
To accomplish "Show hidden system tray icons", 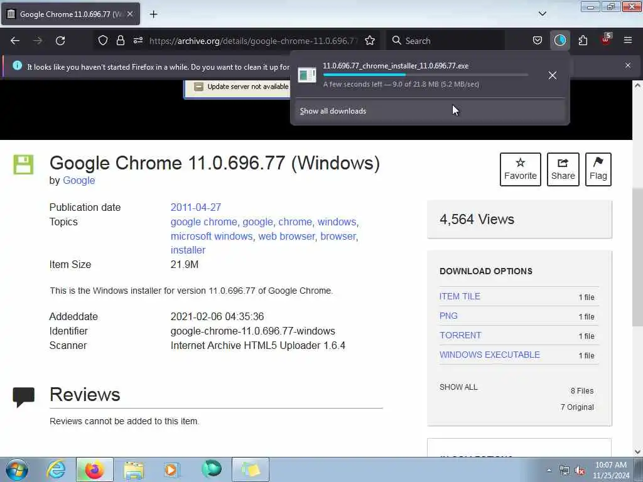I will tap(549, 471).
